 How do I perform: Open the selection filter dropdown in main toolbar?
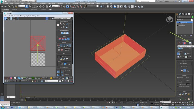tap(22, 6)
